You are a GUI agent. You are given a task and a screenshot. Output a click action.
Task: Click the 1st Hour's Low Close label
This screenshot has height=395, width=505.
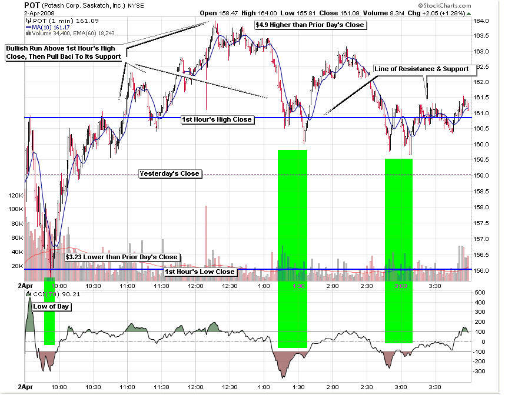(200, 272)
